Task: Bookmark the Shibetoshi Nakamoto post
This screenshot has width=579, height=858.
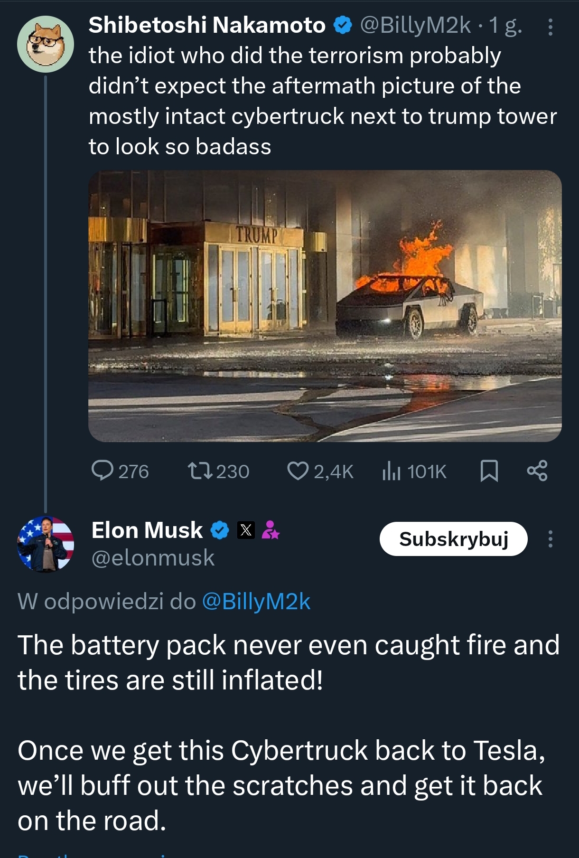Action: click(x=489, y=471)
